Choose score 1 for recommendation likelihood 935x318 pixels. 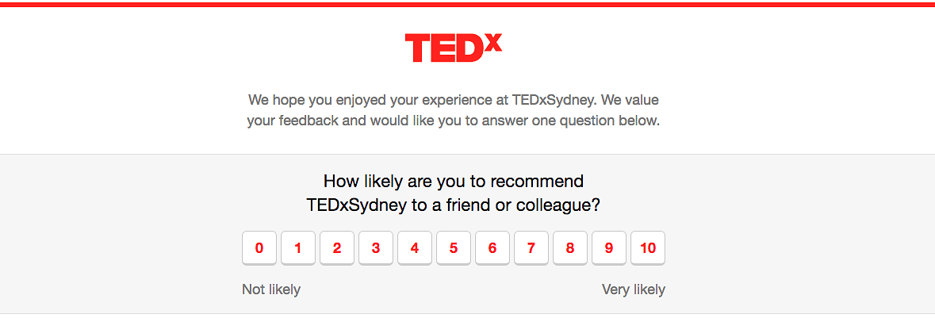[x=298, y=248]
